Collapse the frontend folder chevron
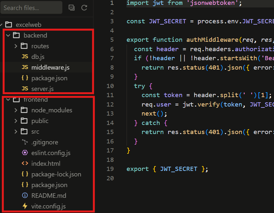 click(8, 100)
